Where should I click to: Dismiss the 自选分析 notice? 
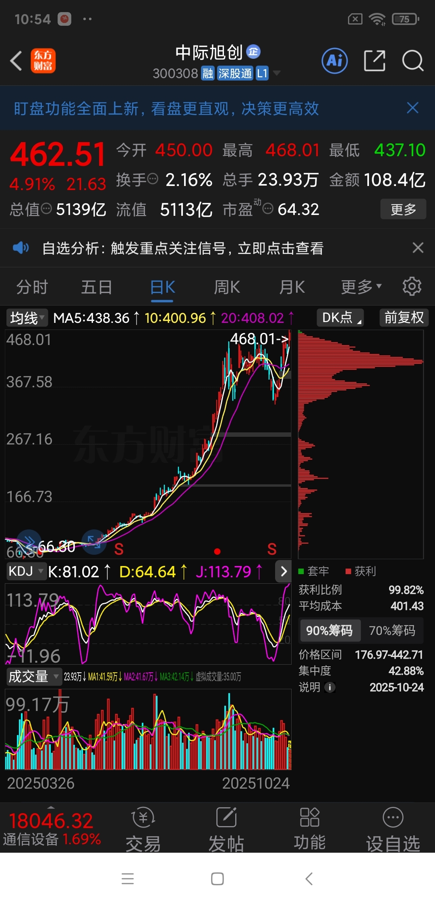coord(418,248)
